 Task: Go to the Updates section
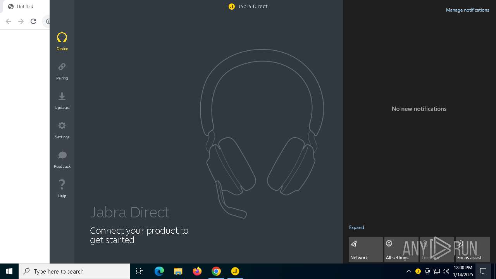pos(62,100)
